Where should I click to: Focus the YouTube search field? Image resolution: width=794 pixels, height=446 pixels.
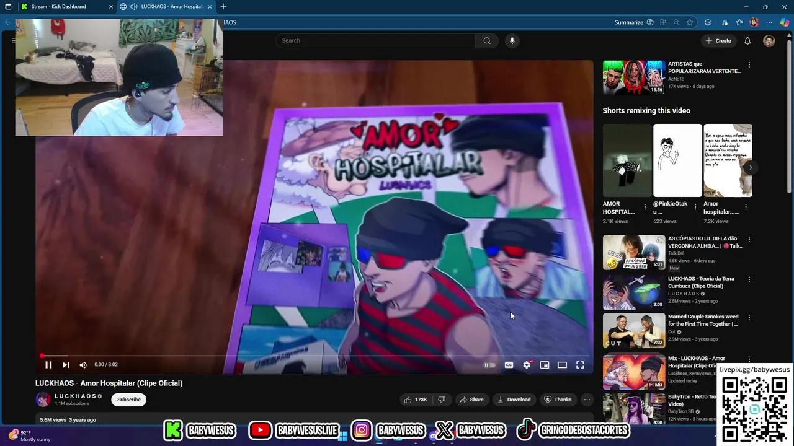[375, 41]
